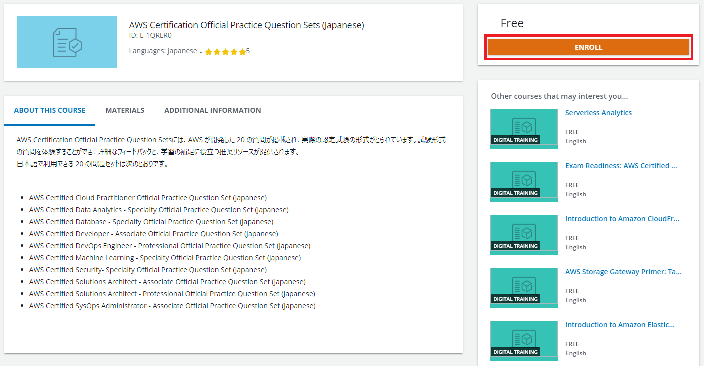Viewport: 704px width, 366px height.
Task: Click the Exam Readiness course thumbnail
Action: click(524, 182)
